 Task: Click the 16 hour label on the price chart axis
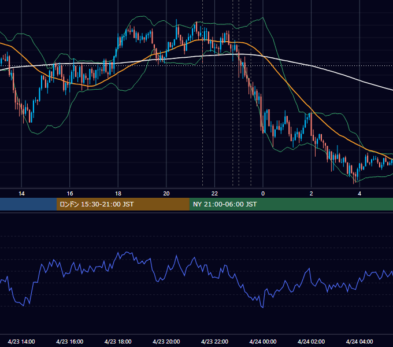click(70, 194)
